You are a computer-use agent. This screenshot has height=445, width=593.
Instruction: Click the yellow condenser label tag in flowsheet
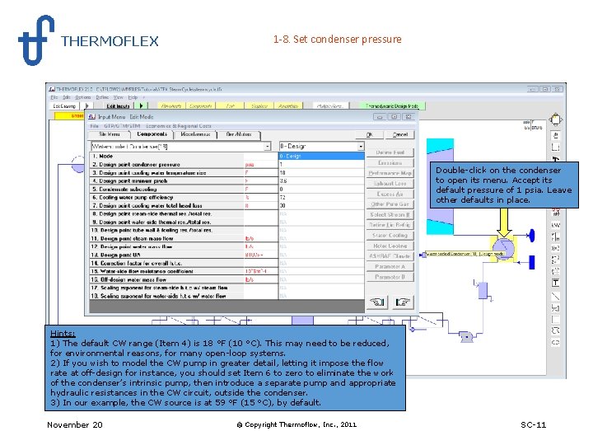pos(465,254)
